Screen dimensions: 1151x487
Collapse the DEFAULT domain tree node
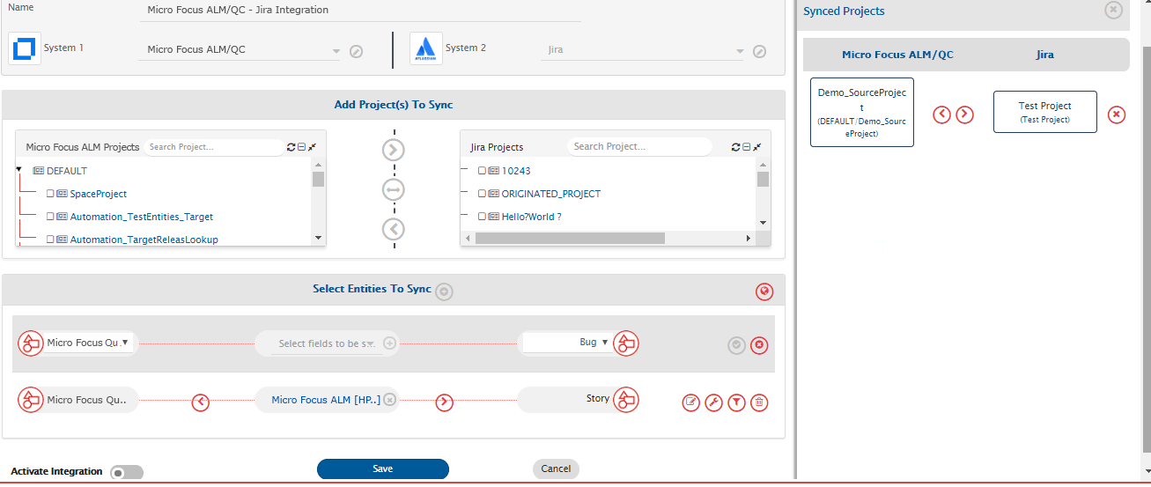click(19, 170)
